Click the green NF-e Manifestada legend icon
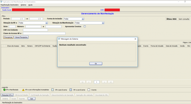 4,90
